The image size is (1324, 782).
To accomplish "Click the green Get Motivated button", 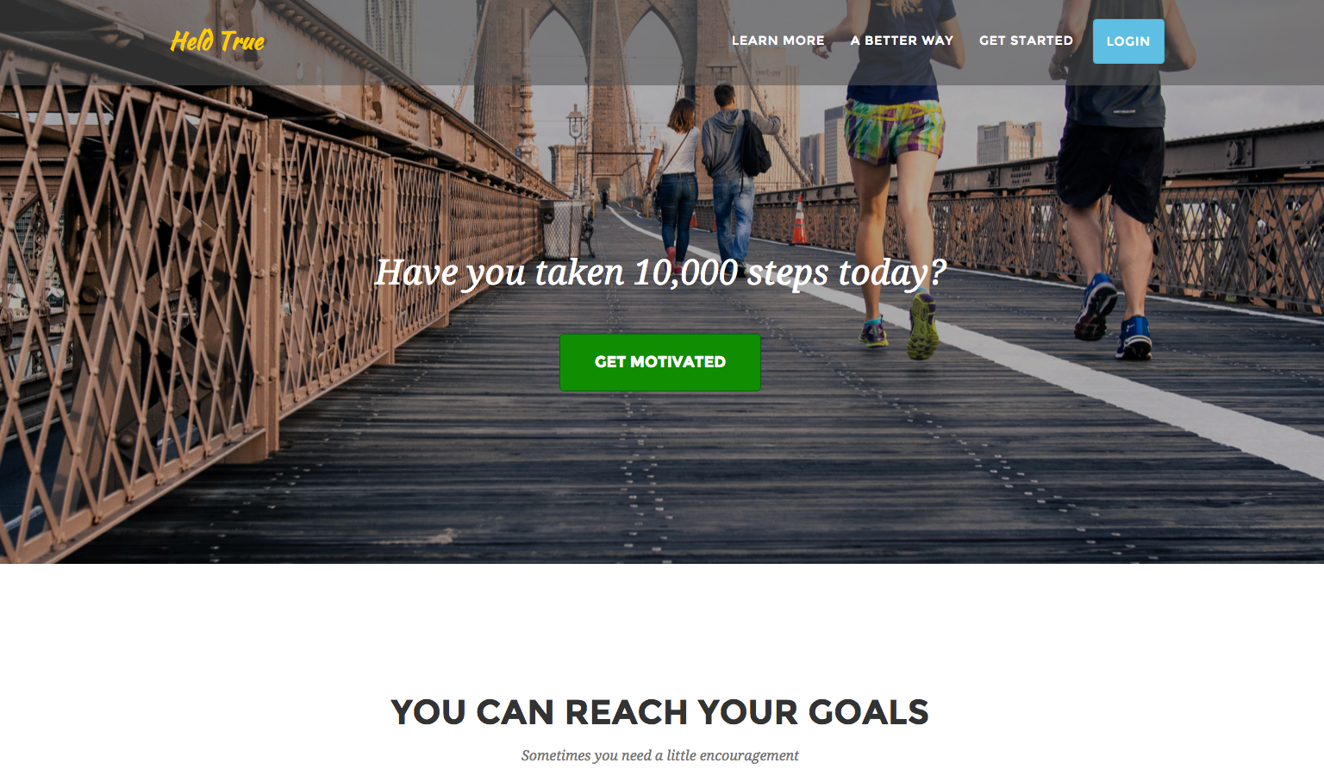I will pos(660,362).
